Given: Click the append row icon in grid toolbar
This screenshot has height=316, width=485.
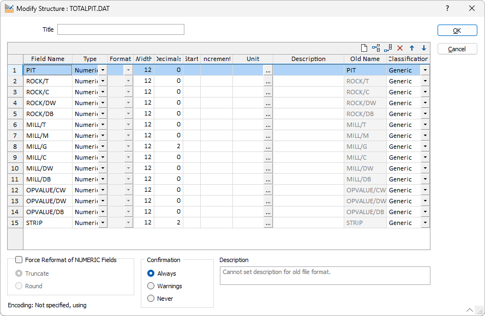Looking at the screenshot, I should (388, 48).
